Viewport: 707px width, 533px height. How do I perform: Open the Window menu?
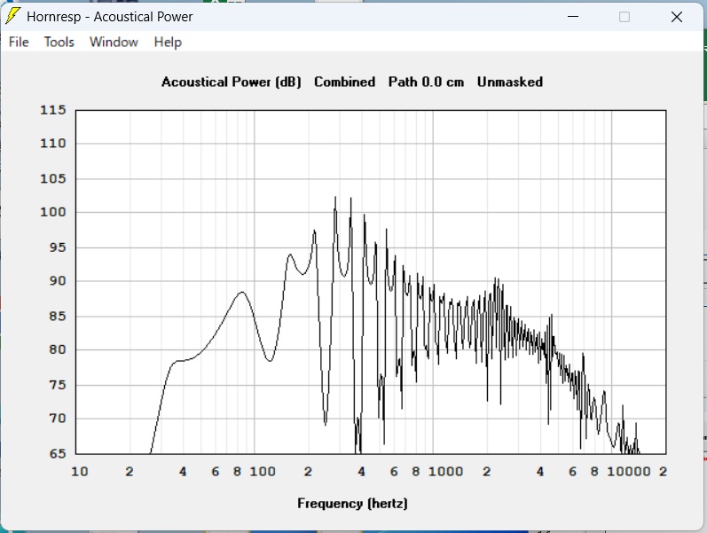click(114, 42)
